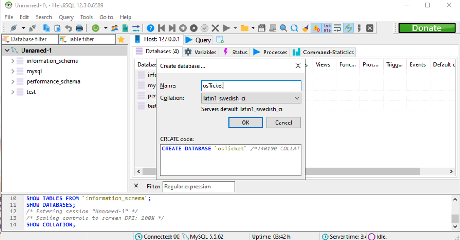Image resolution: width=460 pixels, height=240 pixels.
Task: Open the session manager dropdown arrow
Action: coord(23,28)
